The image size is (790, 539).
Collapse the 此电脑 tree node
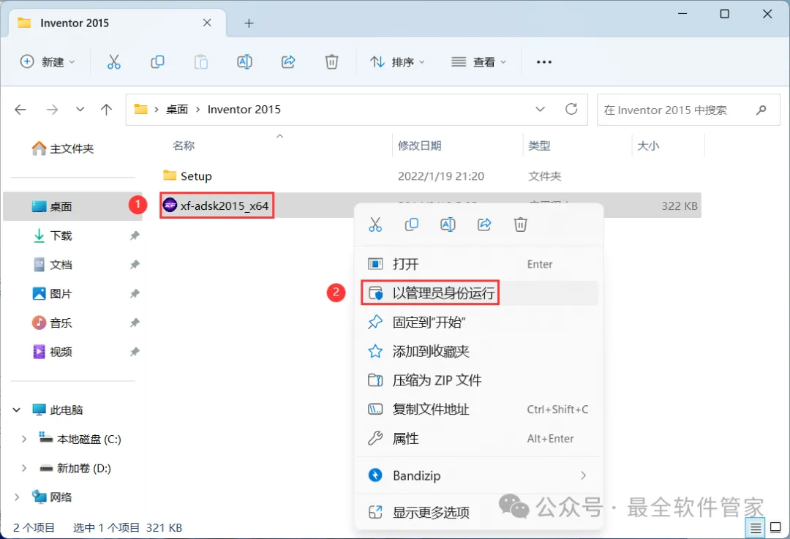click(x=17, y=410)
